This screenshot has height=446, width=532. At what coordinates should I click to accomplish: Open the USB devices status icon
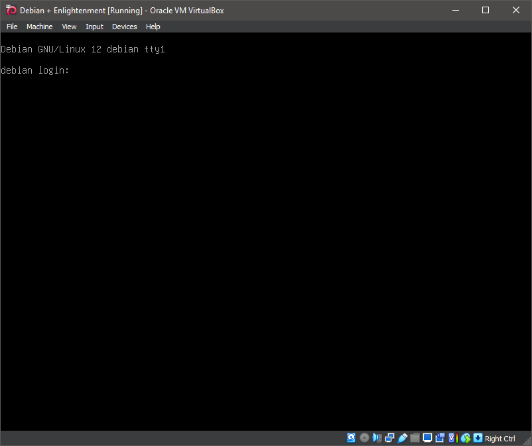click(402, 438)
